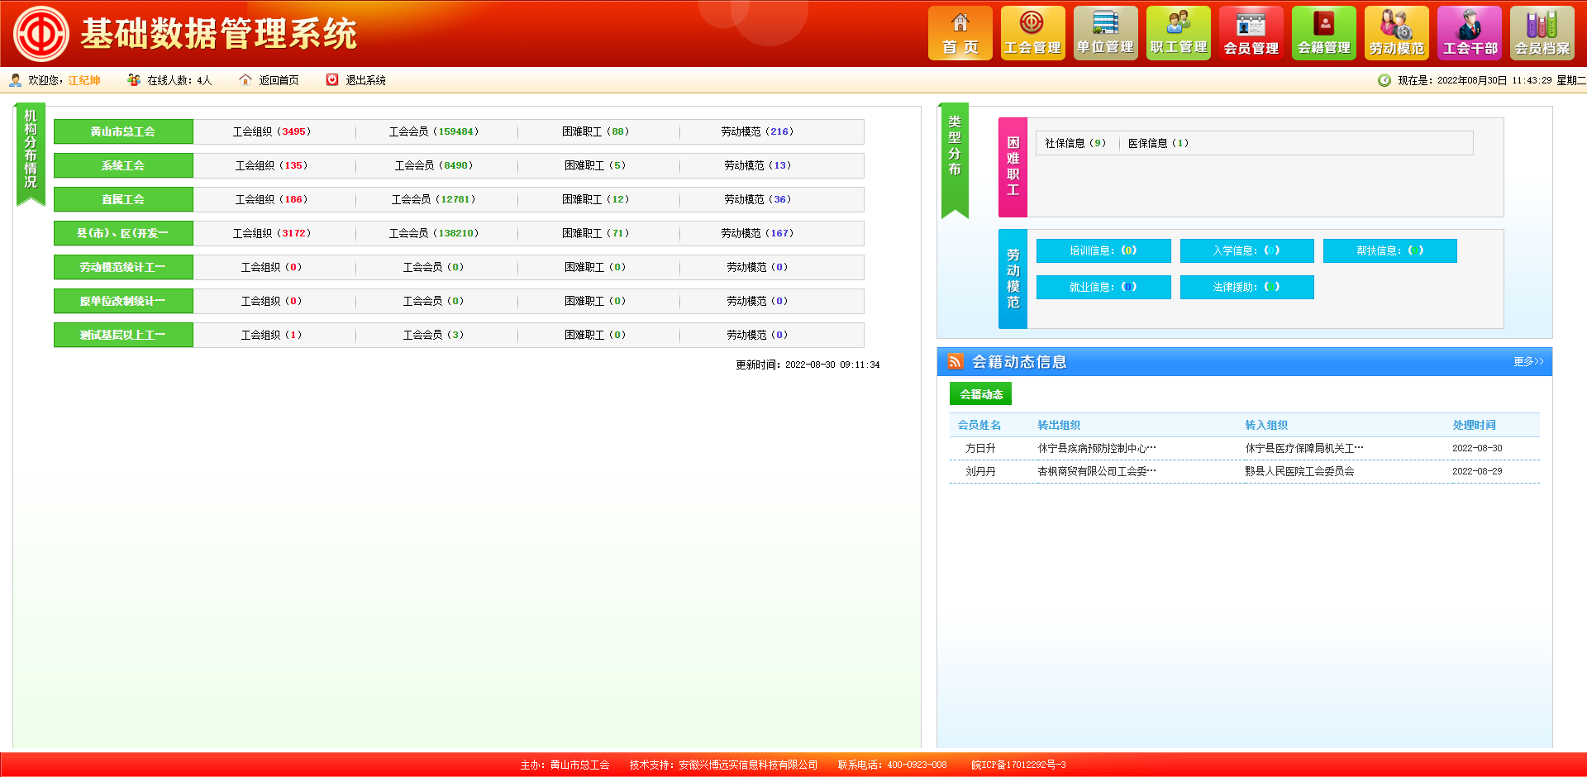Select the 黄山市总工会 organization button
This screenshot has height=777, width=1587.
[x=123, y=131]
